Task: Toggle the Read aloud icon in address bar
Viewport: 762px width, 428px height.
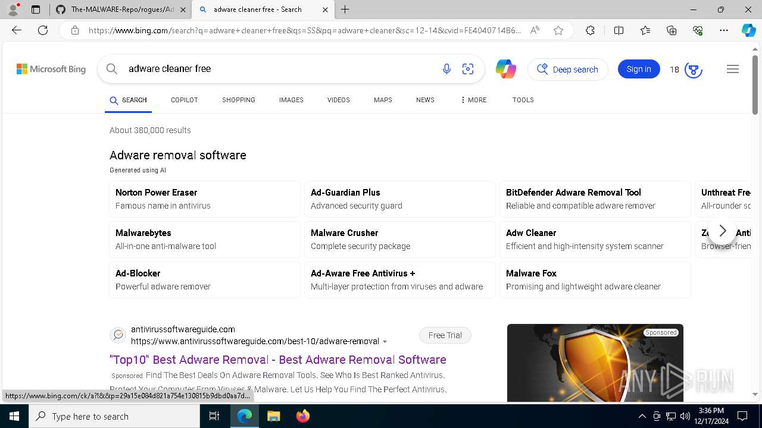Action: click(x=535, y=30)
